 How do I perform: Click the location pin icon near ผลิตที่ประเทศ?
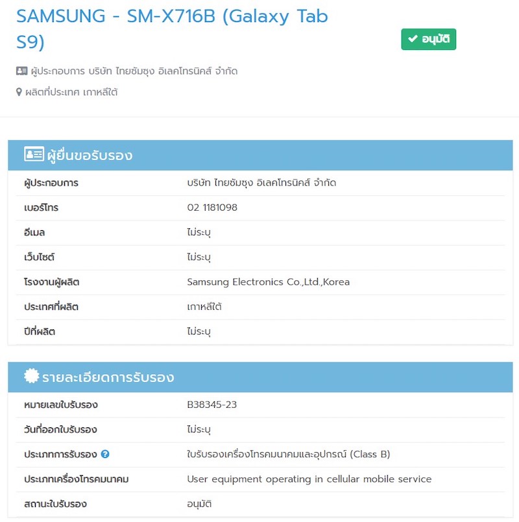19,92
